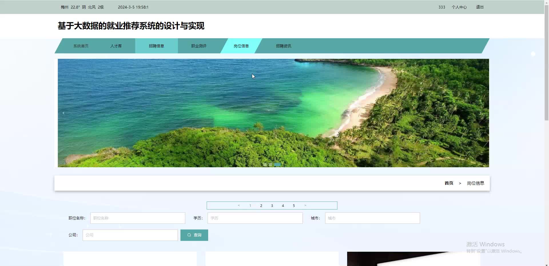
Task: Go to the 招聘资讯 tab
Action: [x=283, y=46]
